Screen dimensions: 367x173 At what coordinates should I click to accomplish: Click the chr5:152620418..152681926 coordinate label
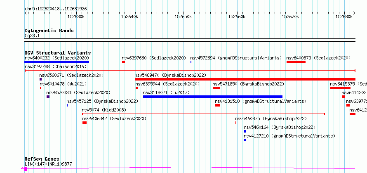coord(56,9)
